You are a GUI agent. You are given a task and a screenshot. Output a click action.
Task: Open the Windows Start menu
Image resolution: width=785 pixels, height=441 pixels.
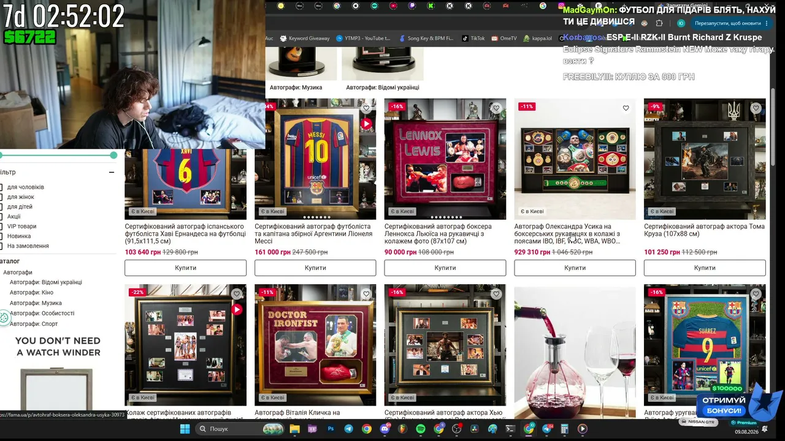click(185, 429)
